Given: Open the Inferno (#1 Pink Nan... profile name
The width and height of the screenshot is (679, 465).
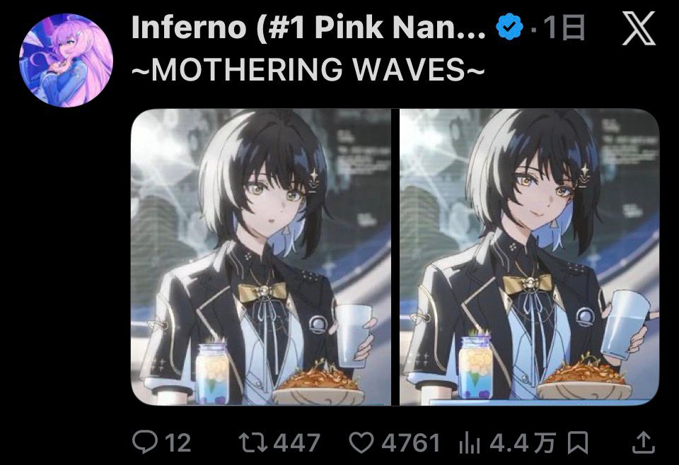Looking at the screenshot, I should pyautogui.click(x=308, y=28).
